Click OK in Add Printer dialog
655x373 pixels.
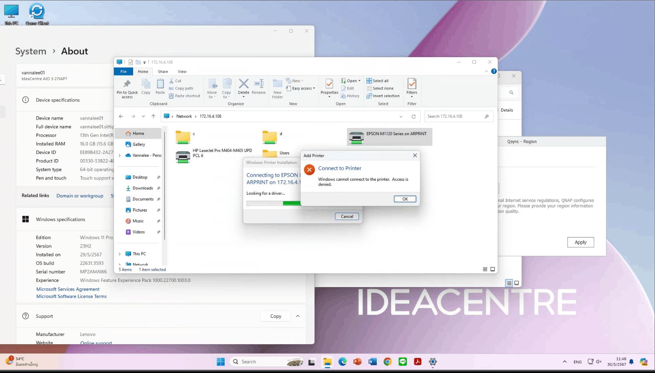click(x=405, y=199)
